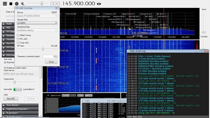Click the Configure button
The width and height of the screenshot is (210, 118).
pos(31,99)
